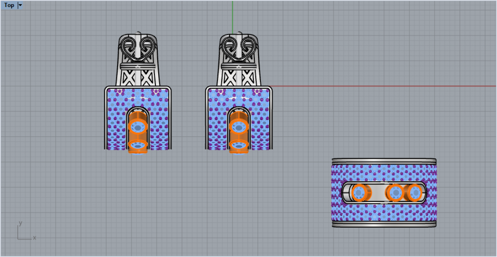The height and width of the screenshot is (257, 497).
Task: Select the bottom rim of the horizontal band
Action: tap(384, 224)
